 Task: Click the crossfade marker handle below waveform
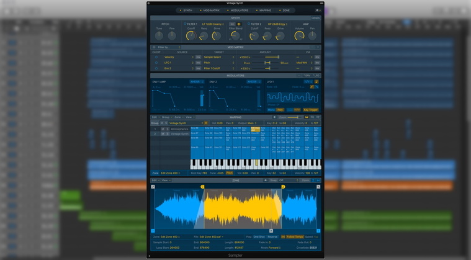[x=271, y=231]
